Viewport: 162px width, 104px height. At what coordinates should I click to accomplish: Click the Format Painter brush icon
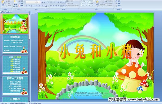(6, 6)
